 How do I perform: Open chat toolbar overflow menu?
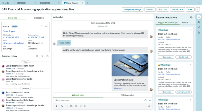tap(90, 106)
